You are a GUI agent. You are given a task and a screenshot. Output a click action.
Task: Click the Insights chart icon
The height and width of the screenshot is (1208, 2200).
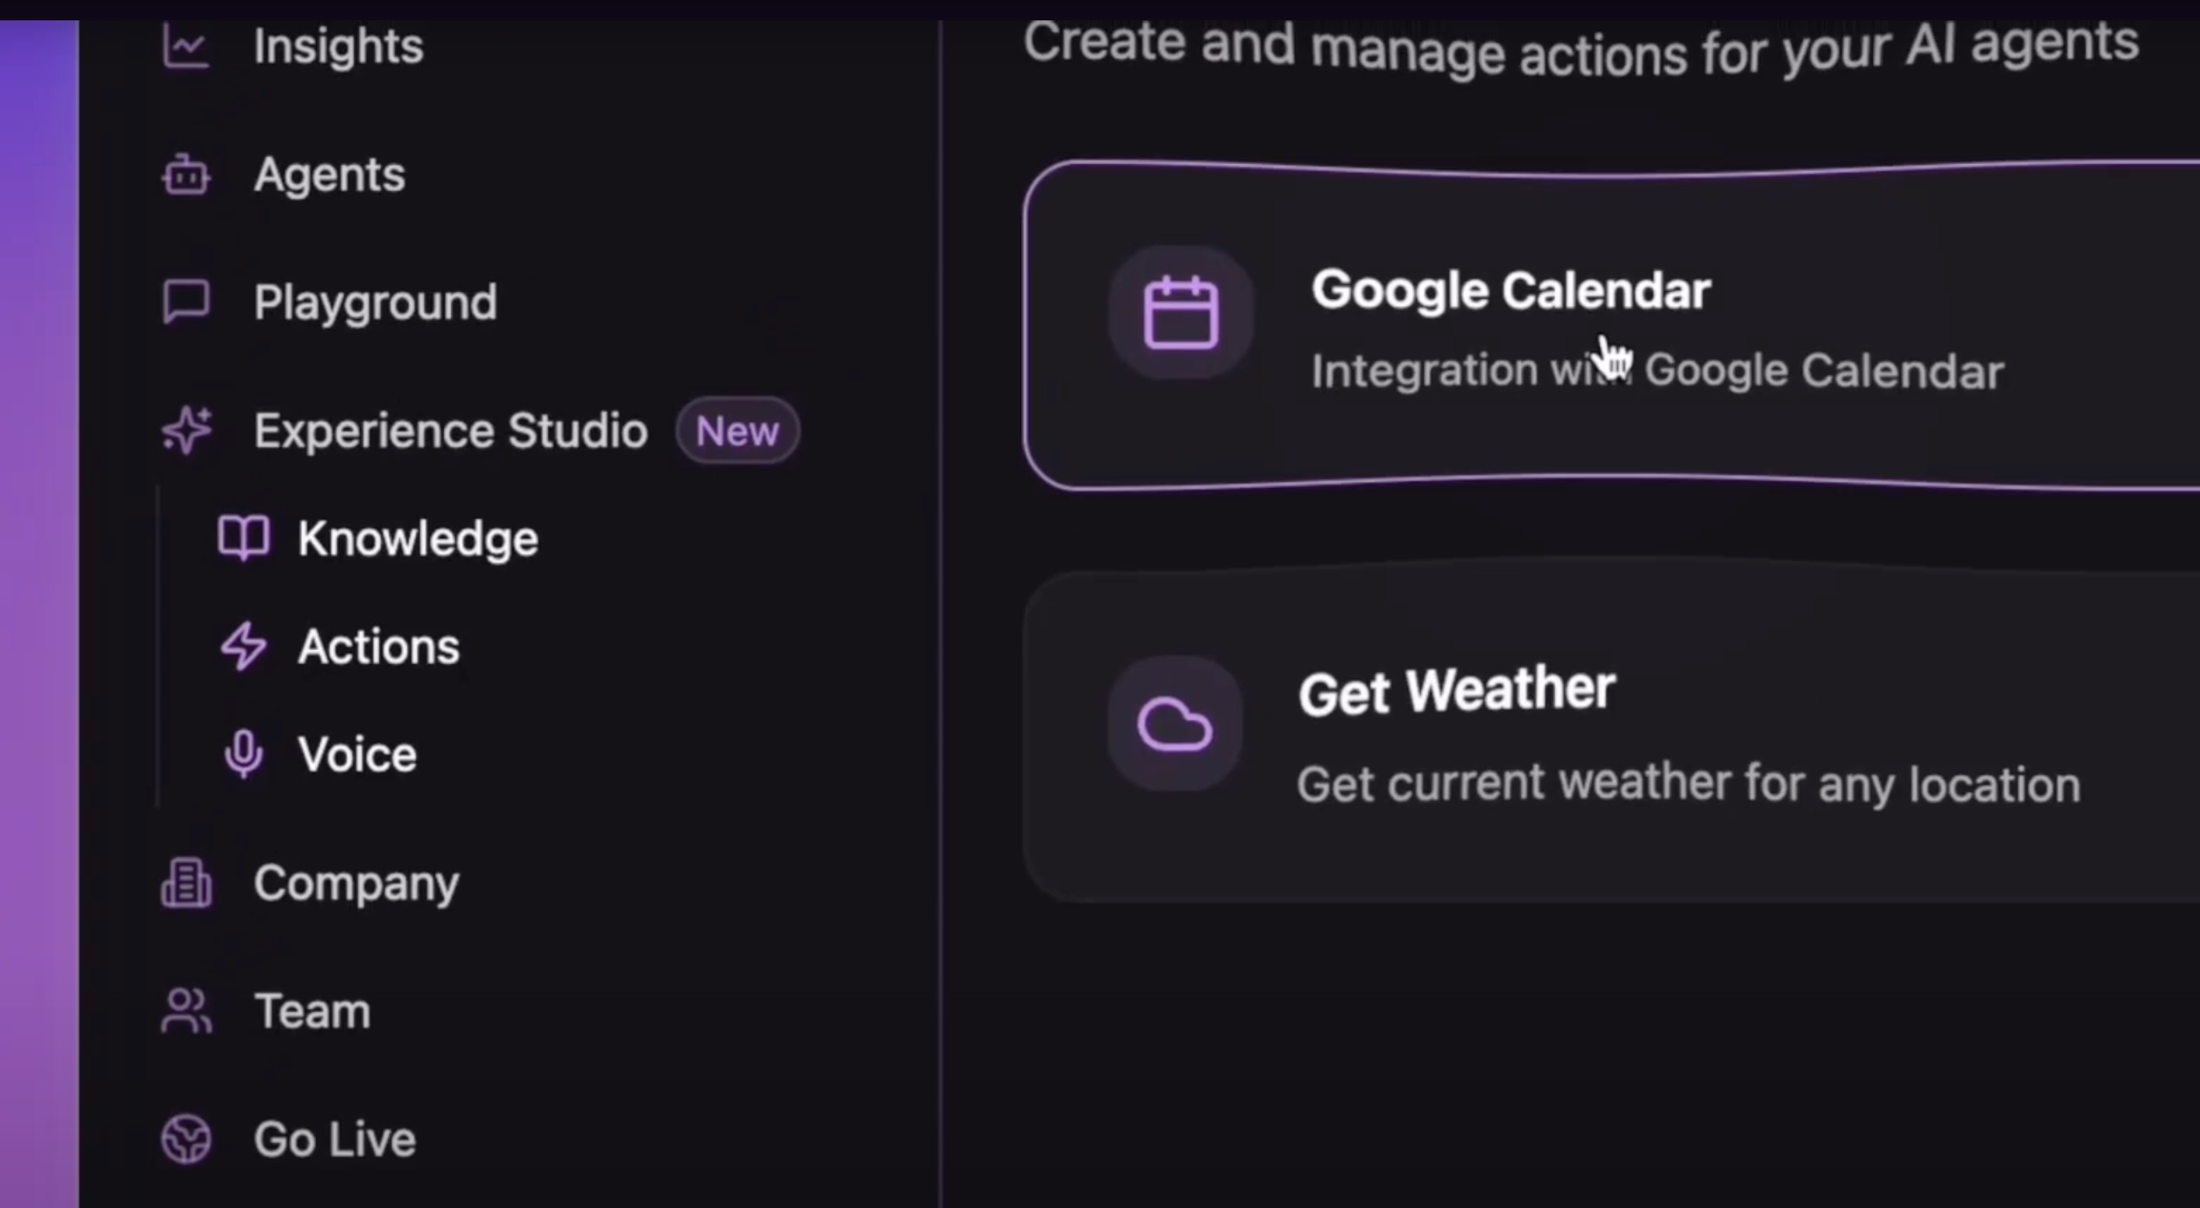point(185,47)
